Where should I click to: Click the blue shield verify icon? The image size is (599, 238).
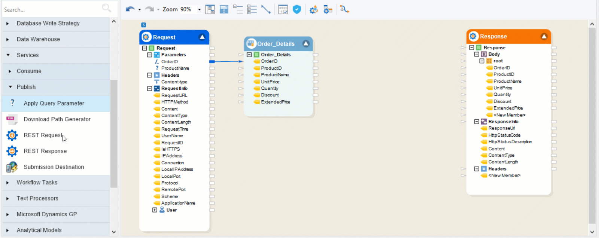click(x=297, y=9)
